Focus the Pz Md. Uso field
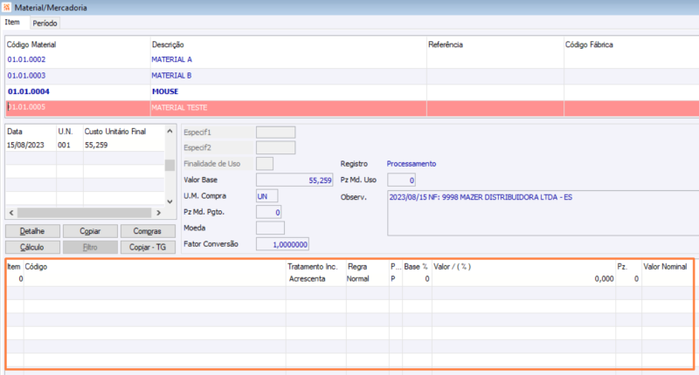 pos(401,181)
